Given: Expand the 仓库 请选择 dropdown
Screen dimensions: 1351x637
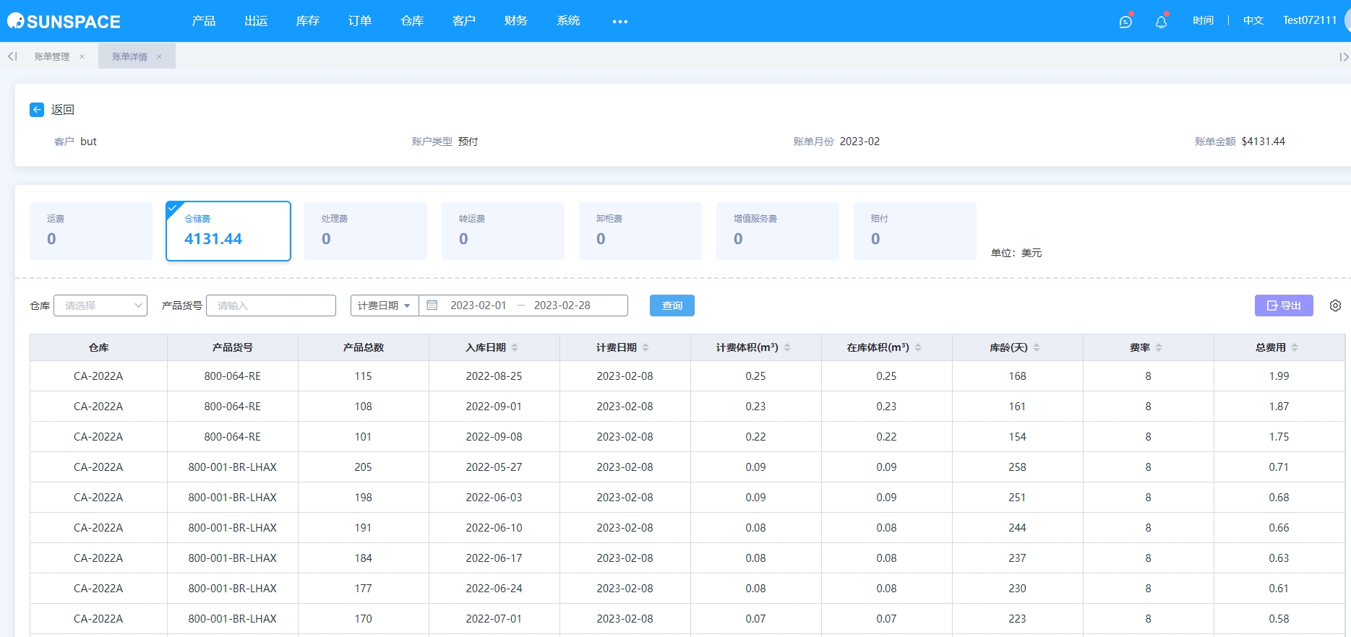Looking at the screenshot, I should click(100, 305).
